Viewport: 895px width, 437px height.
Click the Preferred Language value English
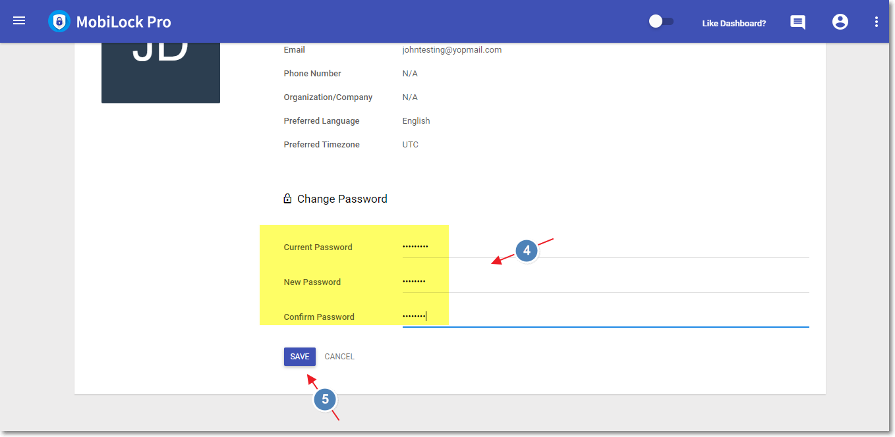pyautogui.click(x=416, y=121)
